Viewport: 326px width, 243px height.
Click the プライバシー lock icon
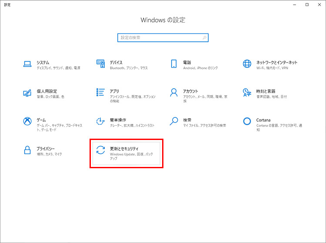click(27, 150)
